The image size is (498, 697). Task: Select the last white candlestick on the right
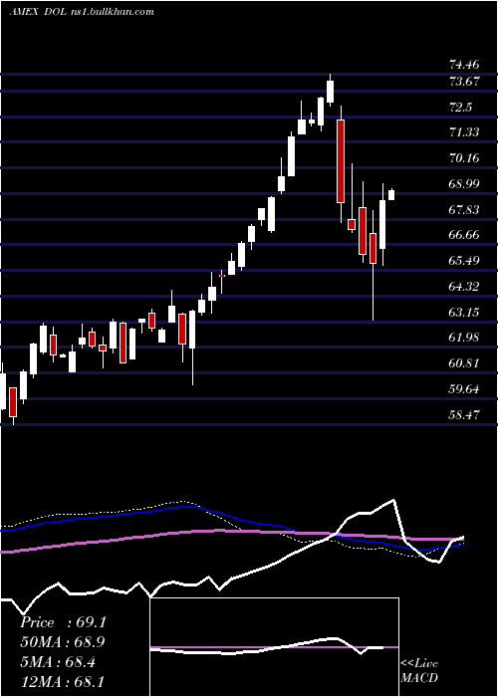[391, 195]
